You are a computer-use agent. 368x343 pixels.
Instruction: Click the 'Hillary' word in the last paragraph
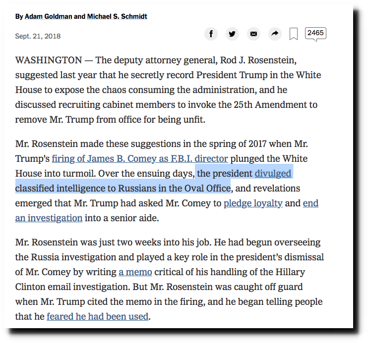tap(290, 272)
